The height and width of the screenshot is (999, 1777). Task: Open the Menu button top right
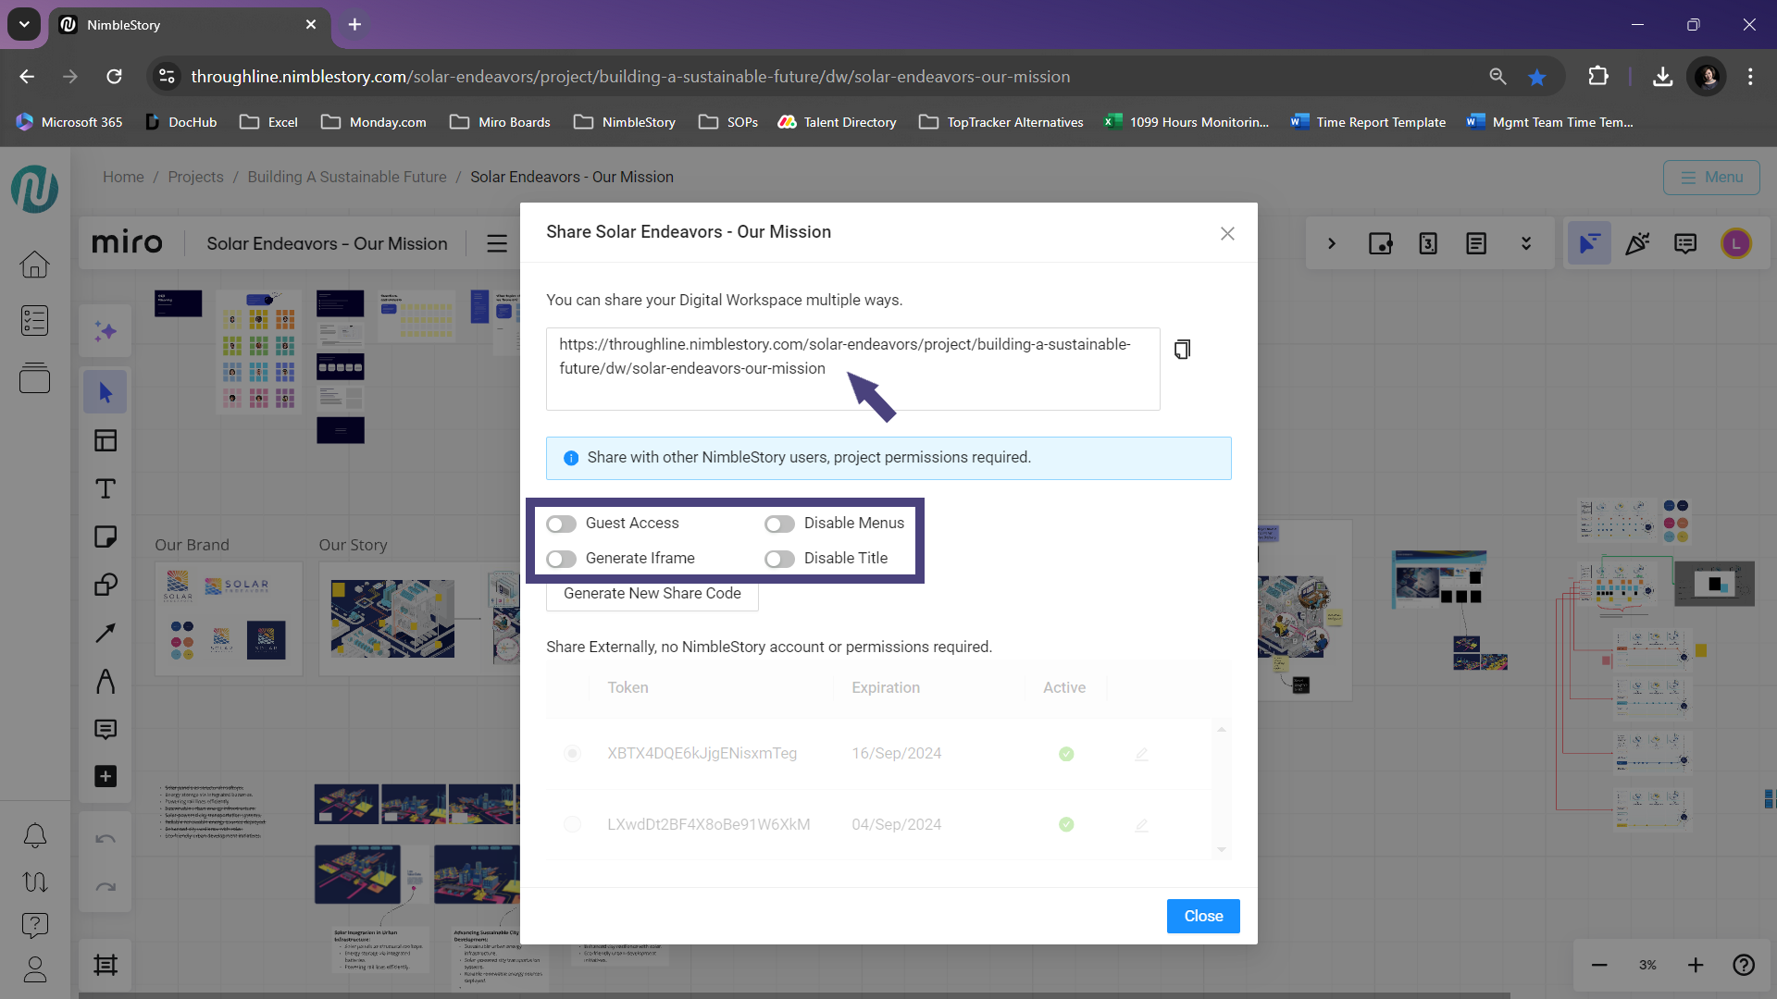click(1711, 178)
